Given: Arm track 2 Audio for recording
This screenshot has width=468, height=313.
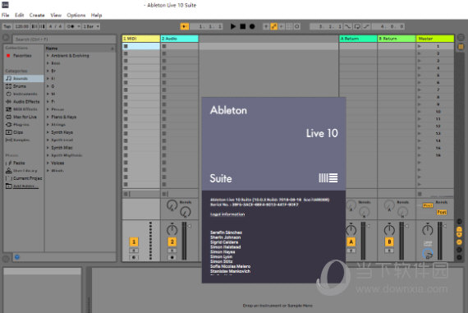Looking at the screenshot, I should pyautogui.click(x=172, y=257).
